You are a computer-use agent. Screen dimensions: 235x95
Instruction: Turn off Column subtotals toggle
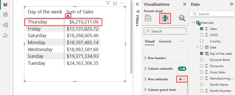tap(182, 69)
